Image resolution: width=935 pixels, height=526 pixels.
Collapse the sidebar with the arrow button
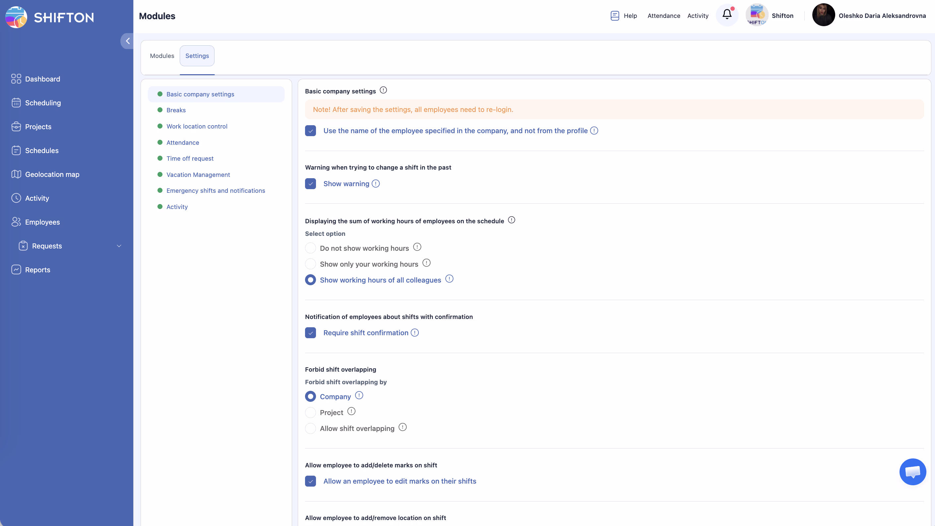(x=127, y=41)
